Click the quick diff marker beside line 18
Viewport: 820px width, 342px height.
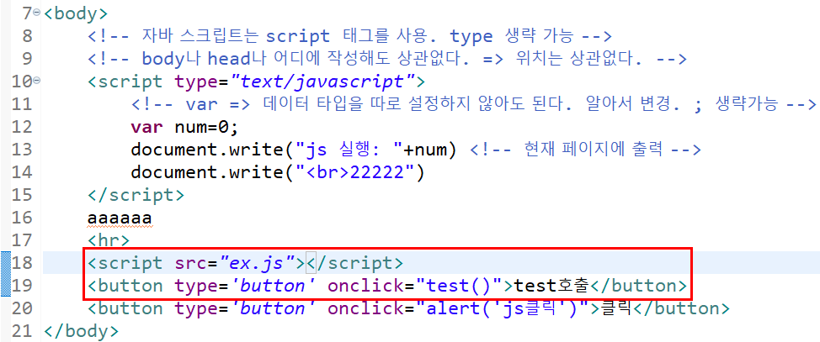tap(6, 263)
